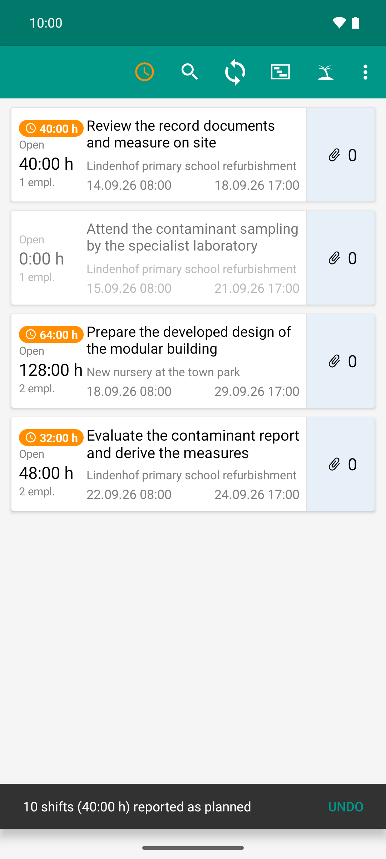The width and height of the screenshot is (386, 859).
Task: Open task Attend the contaminant sampling
Action: (x=159, y=258)
